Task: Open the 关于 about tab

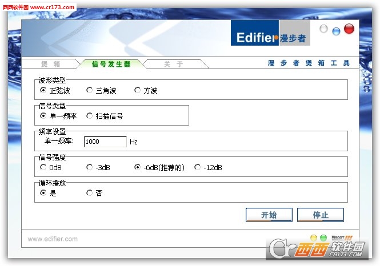Action: [x=174, y=64]
